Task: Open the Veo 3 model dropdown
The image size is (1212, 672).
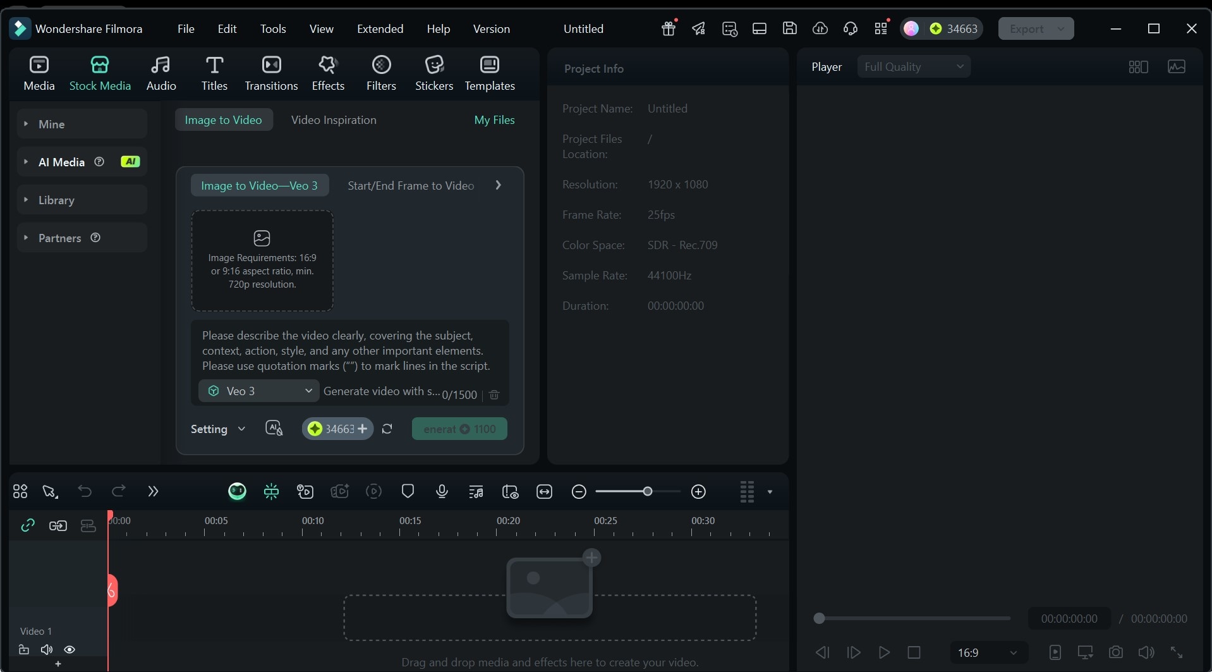Action: point(259,391)
